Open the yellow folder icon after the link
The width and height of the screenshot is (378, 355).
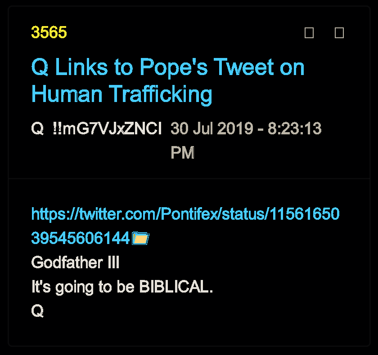pyautogui.click(x=140, y=239)
